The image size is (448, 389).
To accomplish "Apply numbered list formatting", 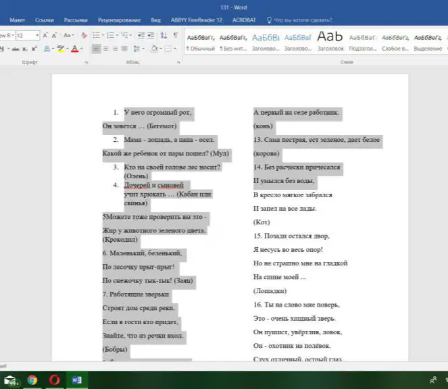I will 110,35.
